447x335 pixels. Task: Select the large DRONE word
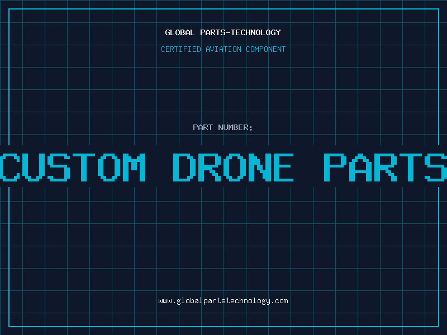click(233, 167)
